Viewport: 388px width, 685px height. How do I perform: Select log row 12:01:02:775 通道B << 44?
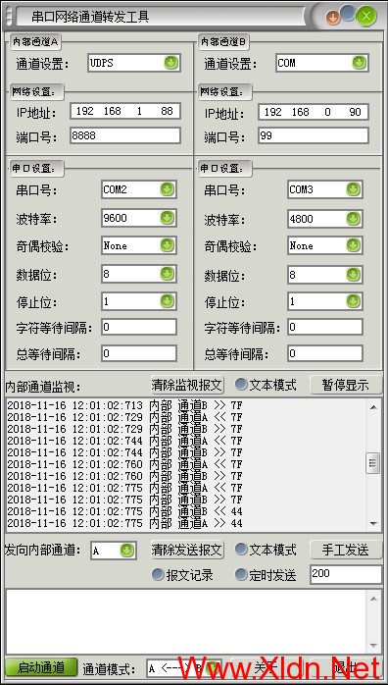point(125,511)
